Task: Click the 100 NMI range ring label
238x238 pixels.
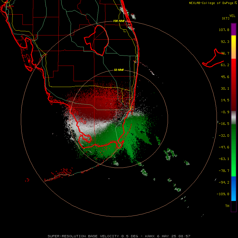Action: click(x=119, y=21)
